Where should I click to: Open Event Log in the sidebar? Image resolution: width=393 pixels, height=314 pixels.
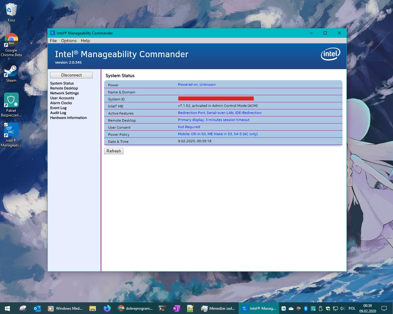(58, 108)
